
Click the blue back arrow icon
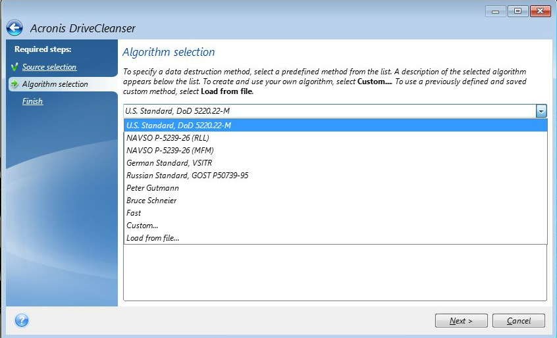click(x=14, y=28)
